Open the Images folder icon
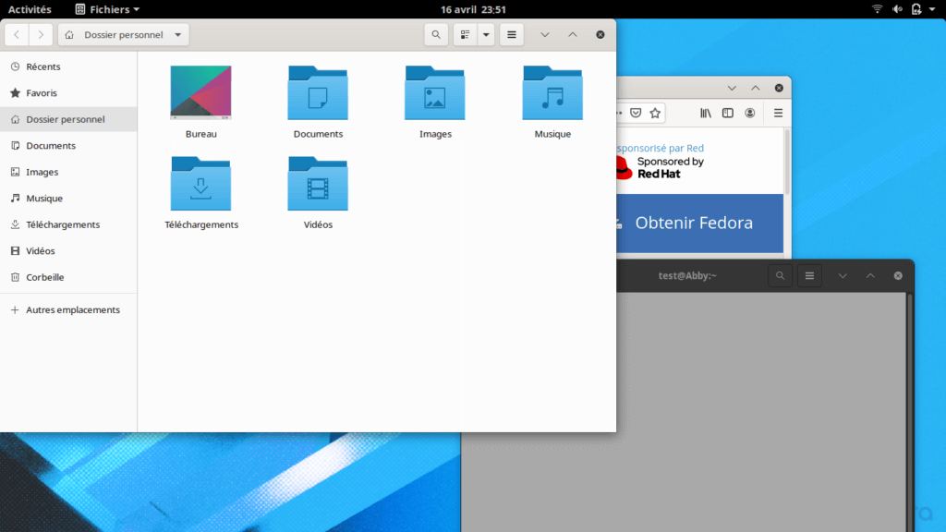This screenshot has height=532, width=946. (x=435, y=93)
